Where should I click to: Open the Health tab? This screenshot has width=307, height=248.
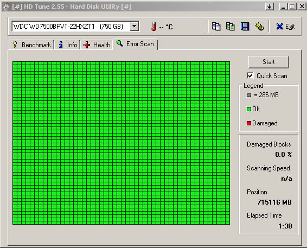coord(97,45)
